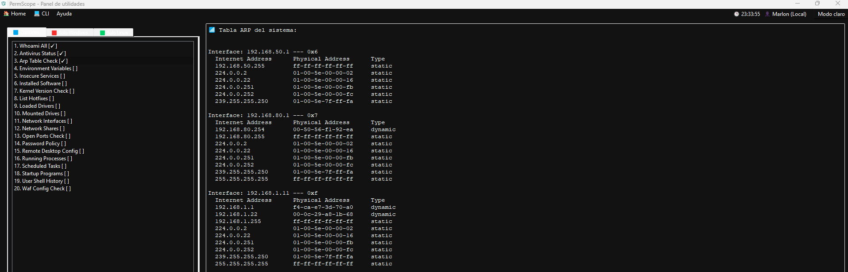Switch to the Solo Linux tab
Screen dimensions: 848x272
point(113,33)
